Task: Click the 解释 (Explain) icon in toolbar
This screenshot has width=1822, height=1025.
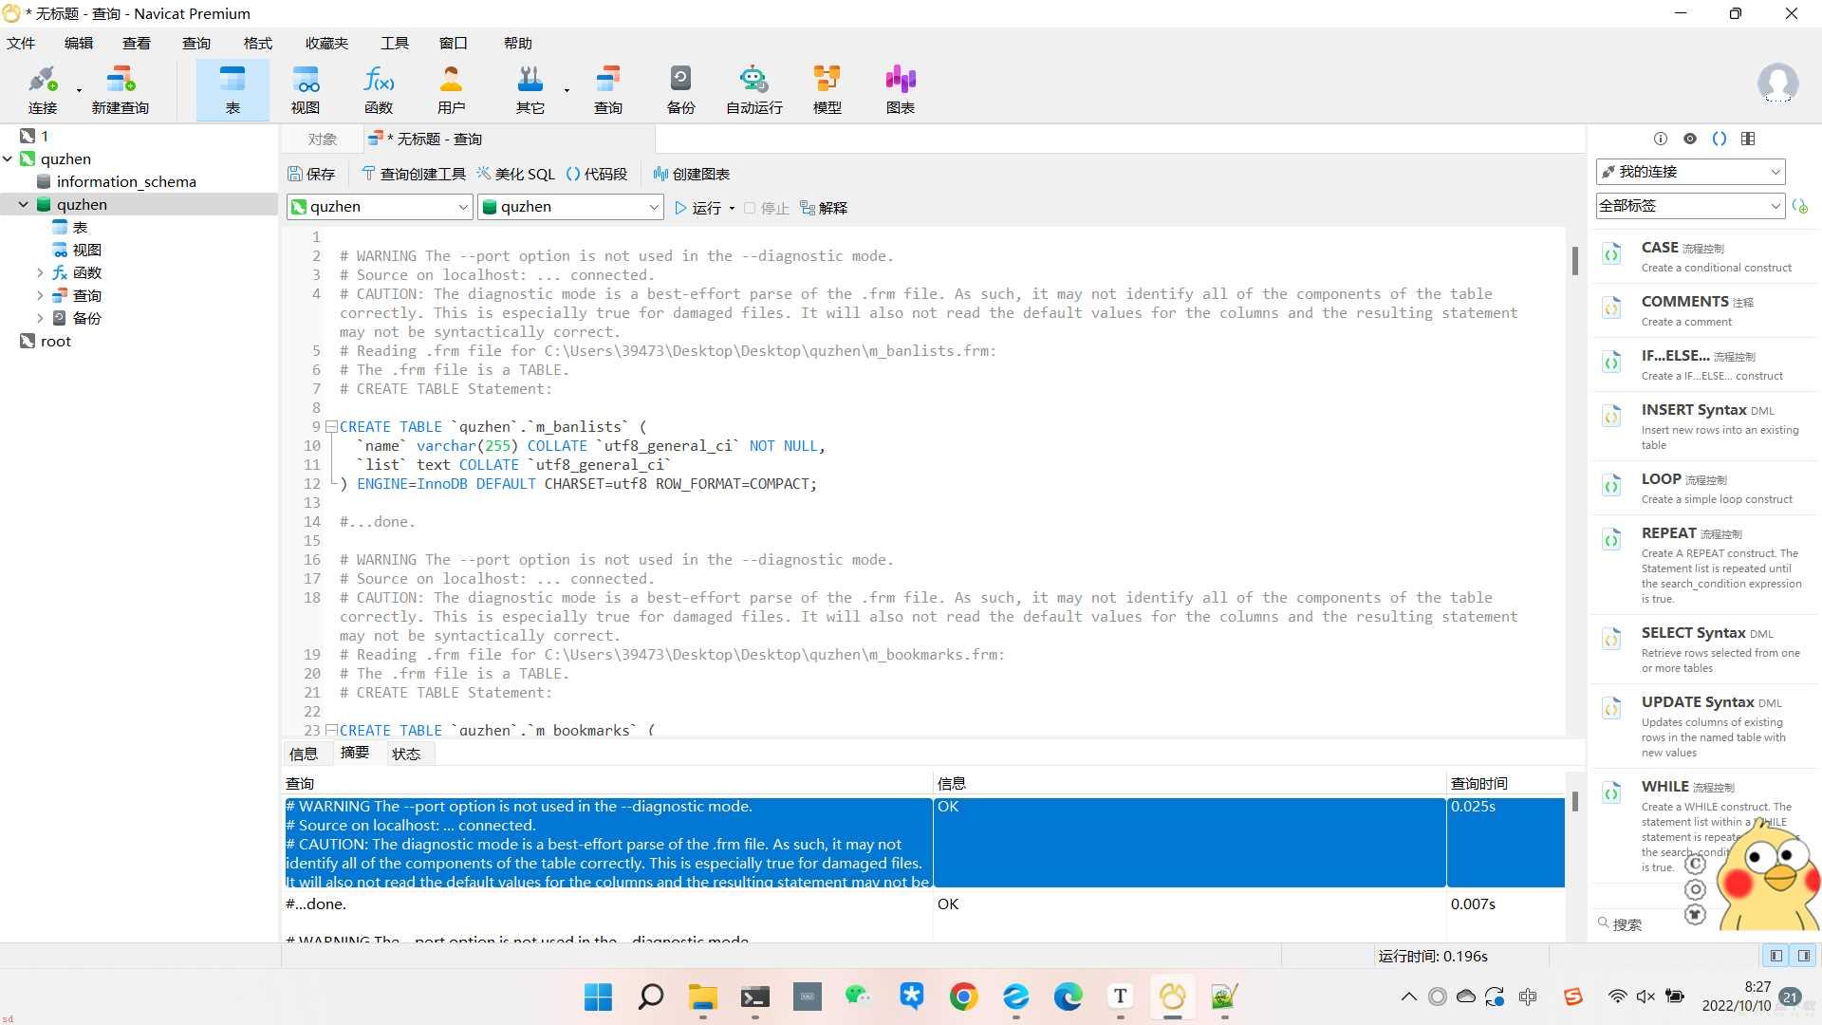Action: [826, 208]
